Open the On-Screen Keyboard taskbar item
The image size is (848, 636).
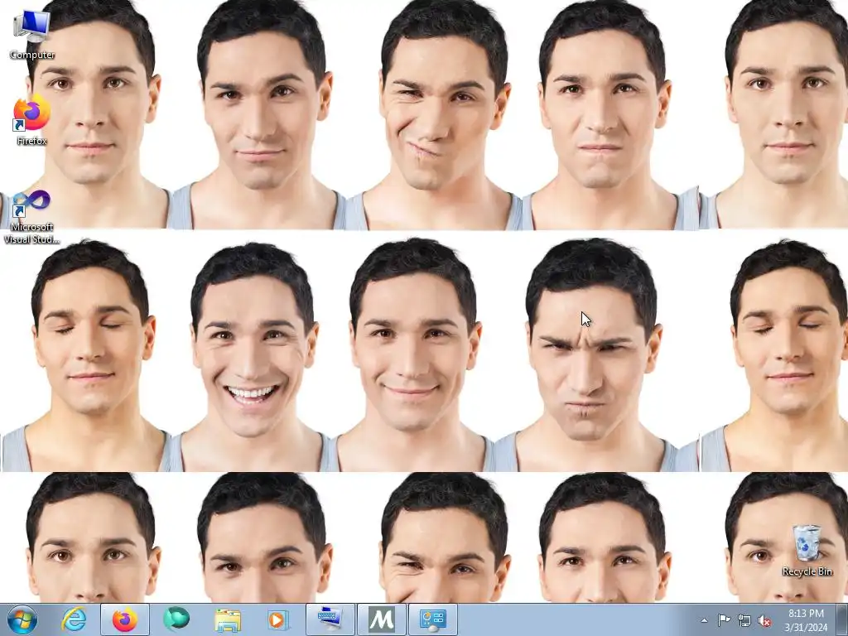pos(330,619)
